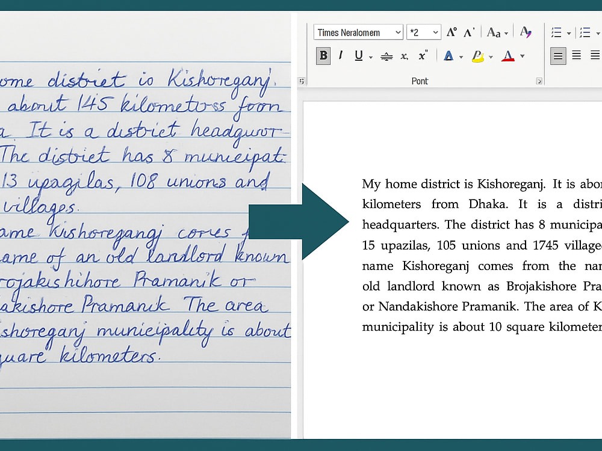
Task: Decrease font size icon
Action: (x=469, y=32)
